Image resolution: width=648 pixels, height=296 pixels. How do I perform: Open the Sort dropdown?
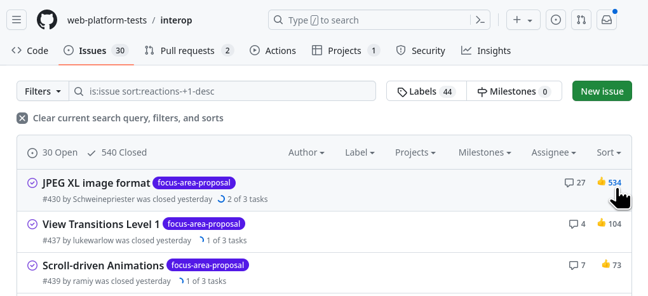click(609, 152)
